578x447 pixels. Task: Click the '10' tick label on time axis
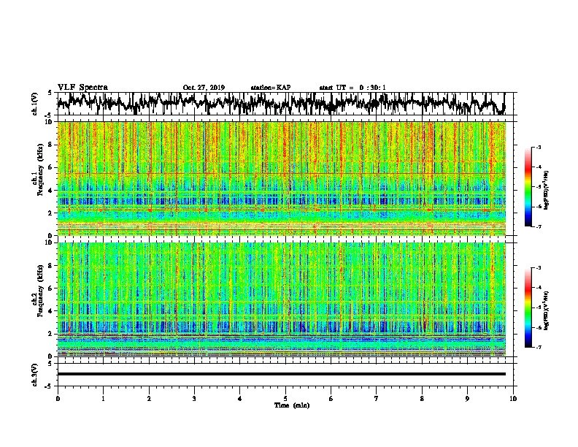(x=513, y=399)
